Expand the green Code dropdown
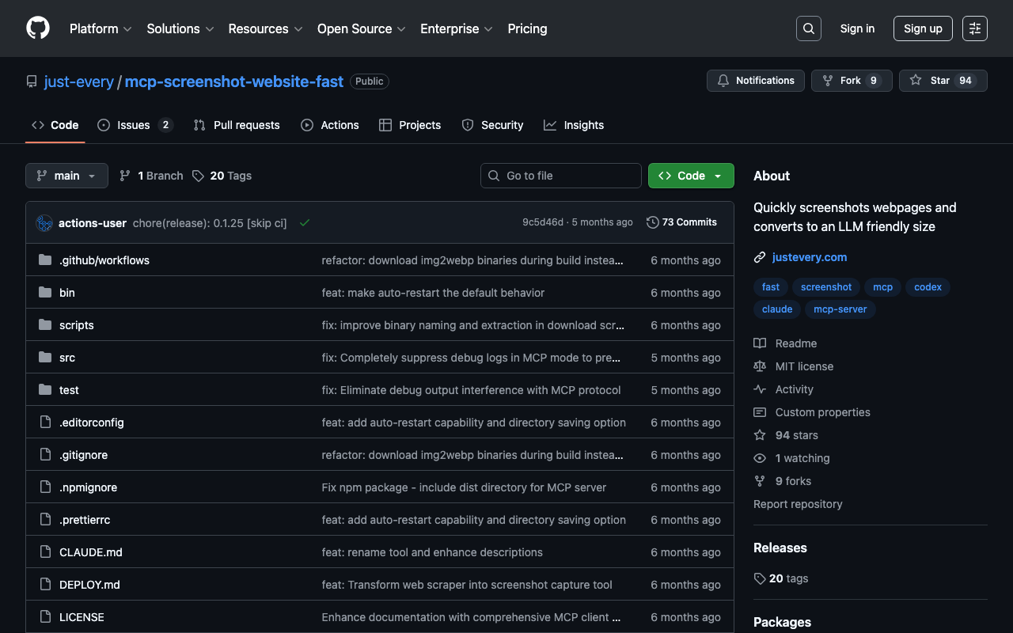 coord(690,176)
